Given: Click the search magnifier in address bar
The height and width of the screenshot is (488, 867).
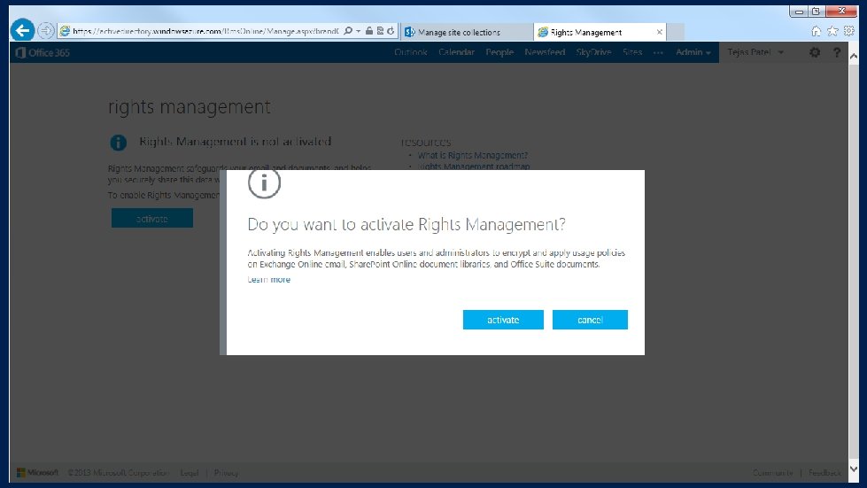Looking at the screenshot, I should pos(348,31).
